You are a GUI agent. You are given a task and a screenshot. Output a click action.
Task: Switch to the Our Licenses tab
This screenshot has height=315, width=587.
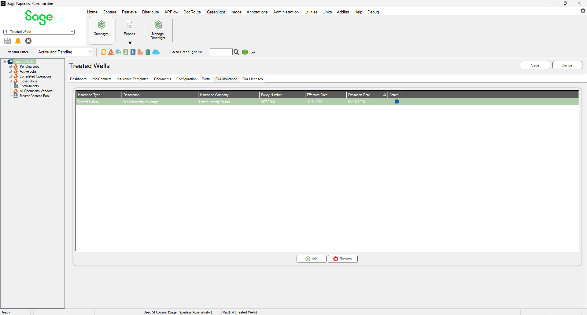253,79
